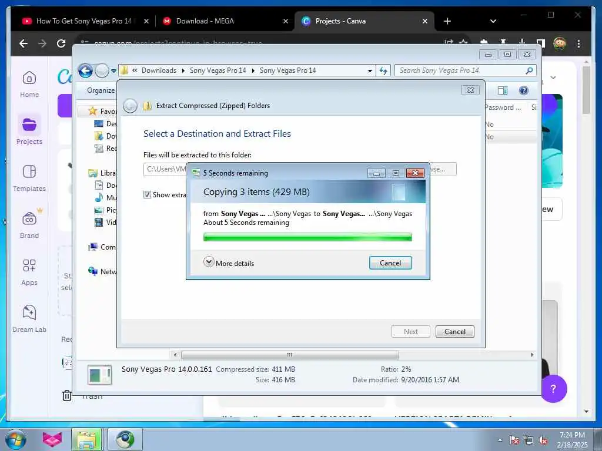Image resolution: width=602 pixels, height=451 pixels.
Task: Open pink taskbar application icon
Action: tap(52, 439)
